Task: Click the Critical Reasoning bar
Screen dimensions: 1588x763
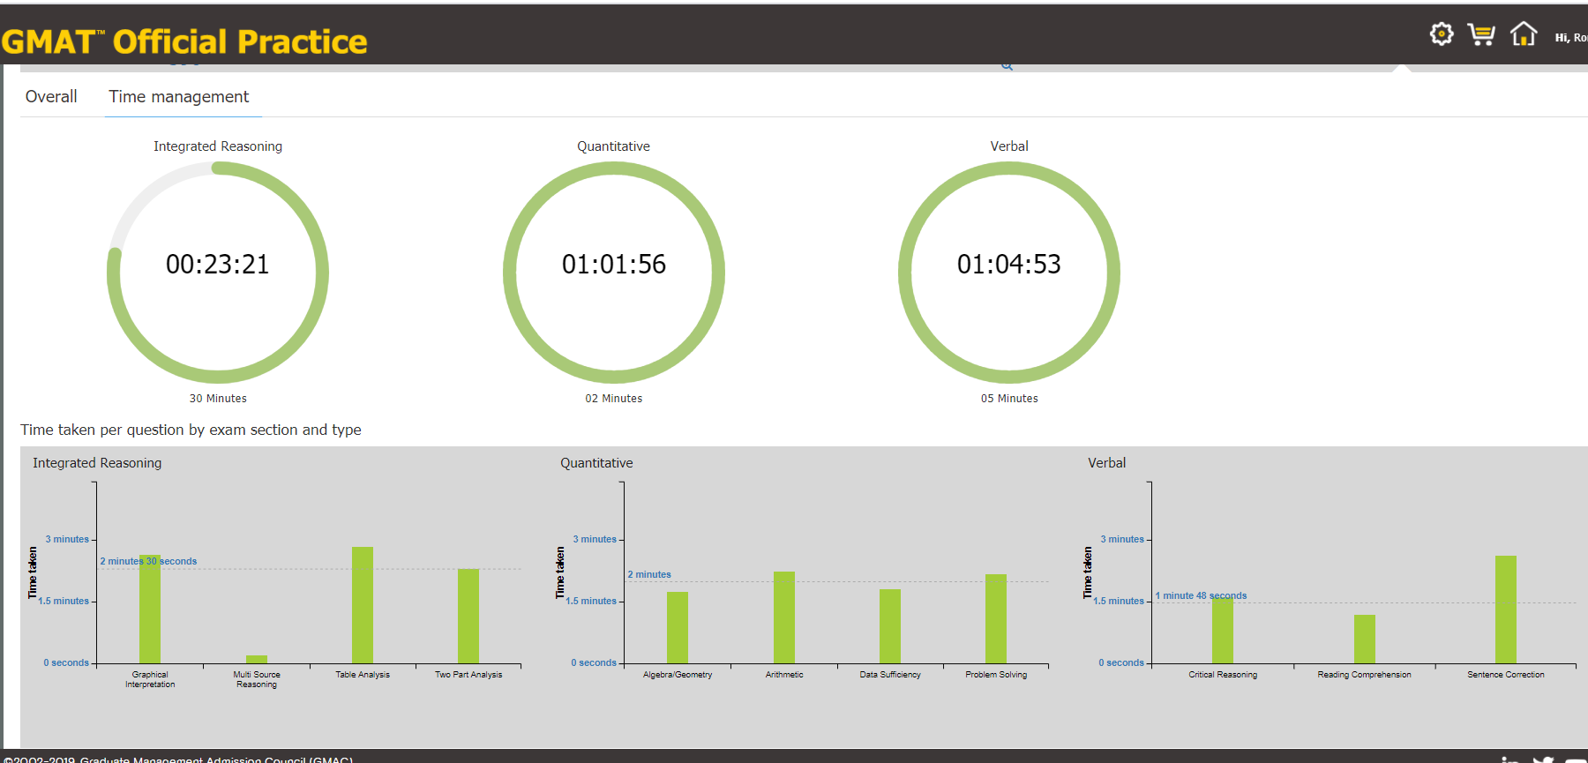Action: (x=1223, y=631)
